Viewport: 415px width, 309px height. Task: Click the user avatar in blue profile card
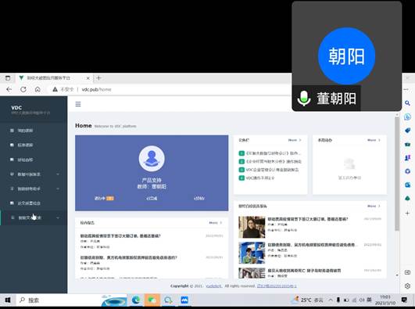point(152,159)
